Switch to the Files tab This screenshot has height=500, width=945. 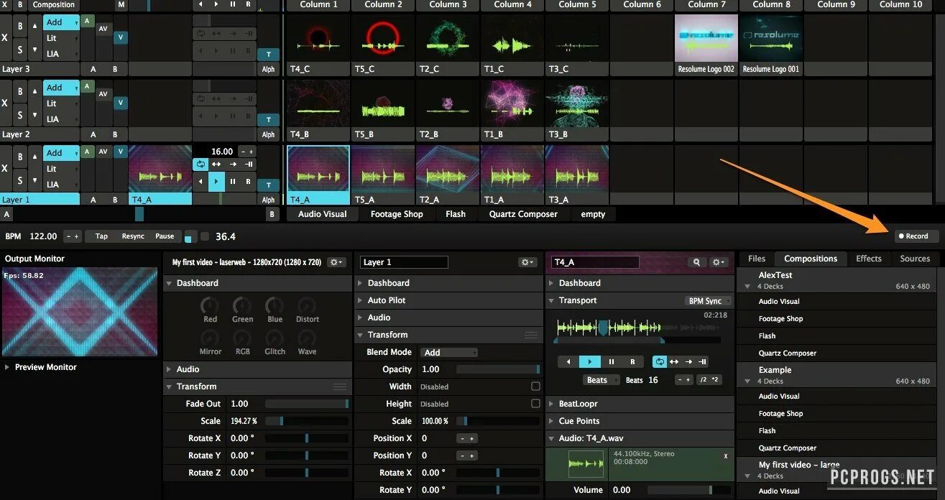(757, 259)
